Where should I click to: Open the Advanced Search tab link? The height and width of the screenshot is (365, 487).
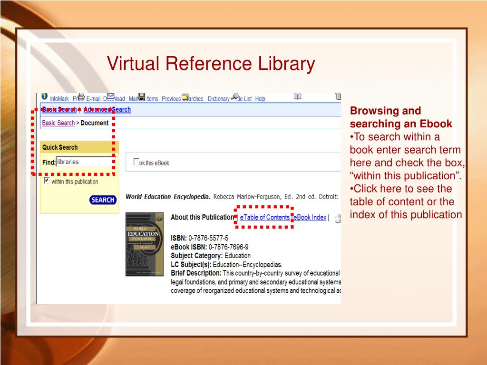tap(107, 110)
